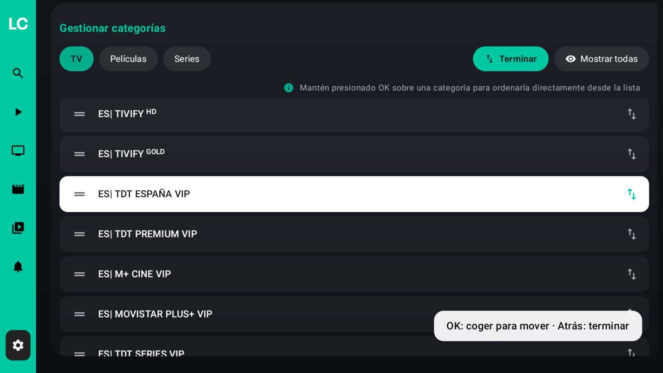Select the ES| TDT ESPAÑA VIP category
Viewport: 663px width, 373px height.
[x=354, y=194]
